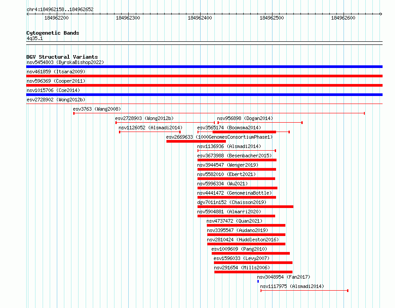Screen dimensions: 395x308
Task: Click the esv2669633 (1000GenomesConsortiumPhase1) label
Action: click(219, 137)
